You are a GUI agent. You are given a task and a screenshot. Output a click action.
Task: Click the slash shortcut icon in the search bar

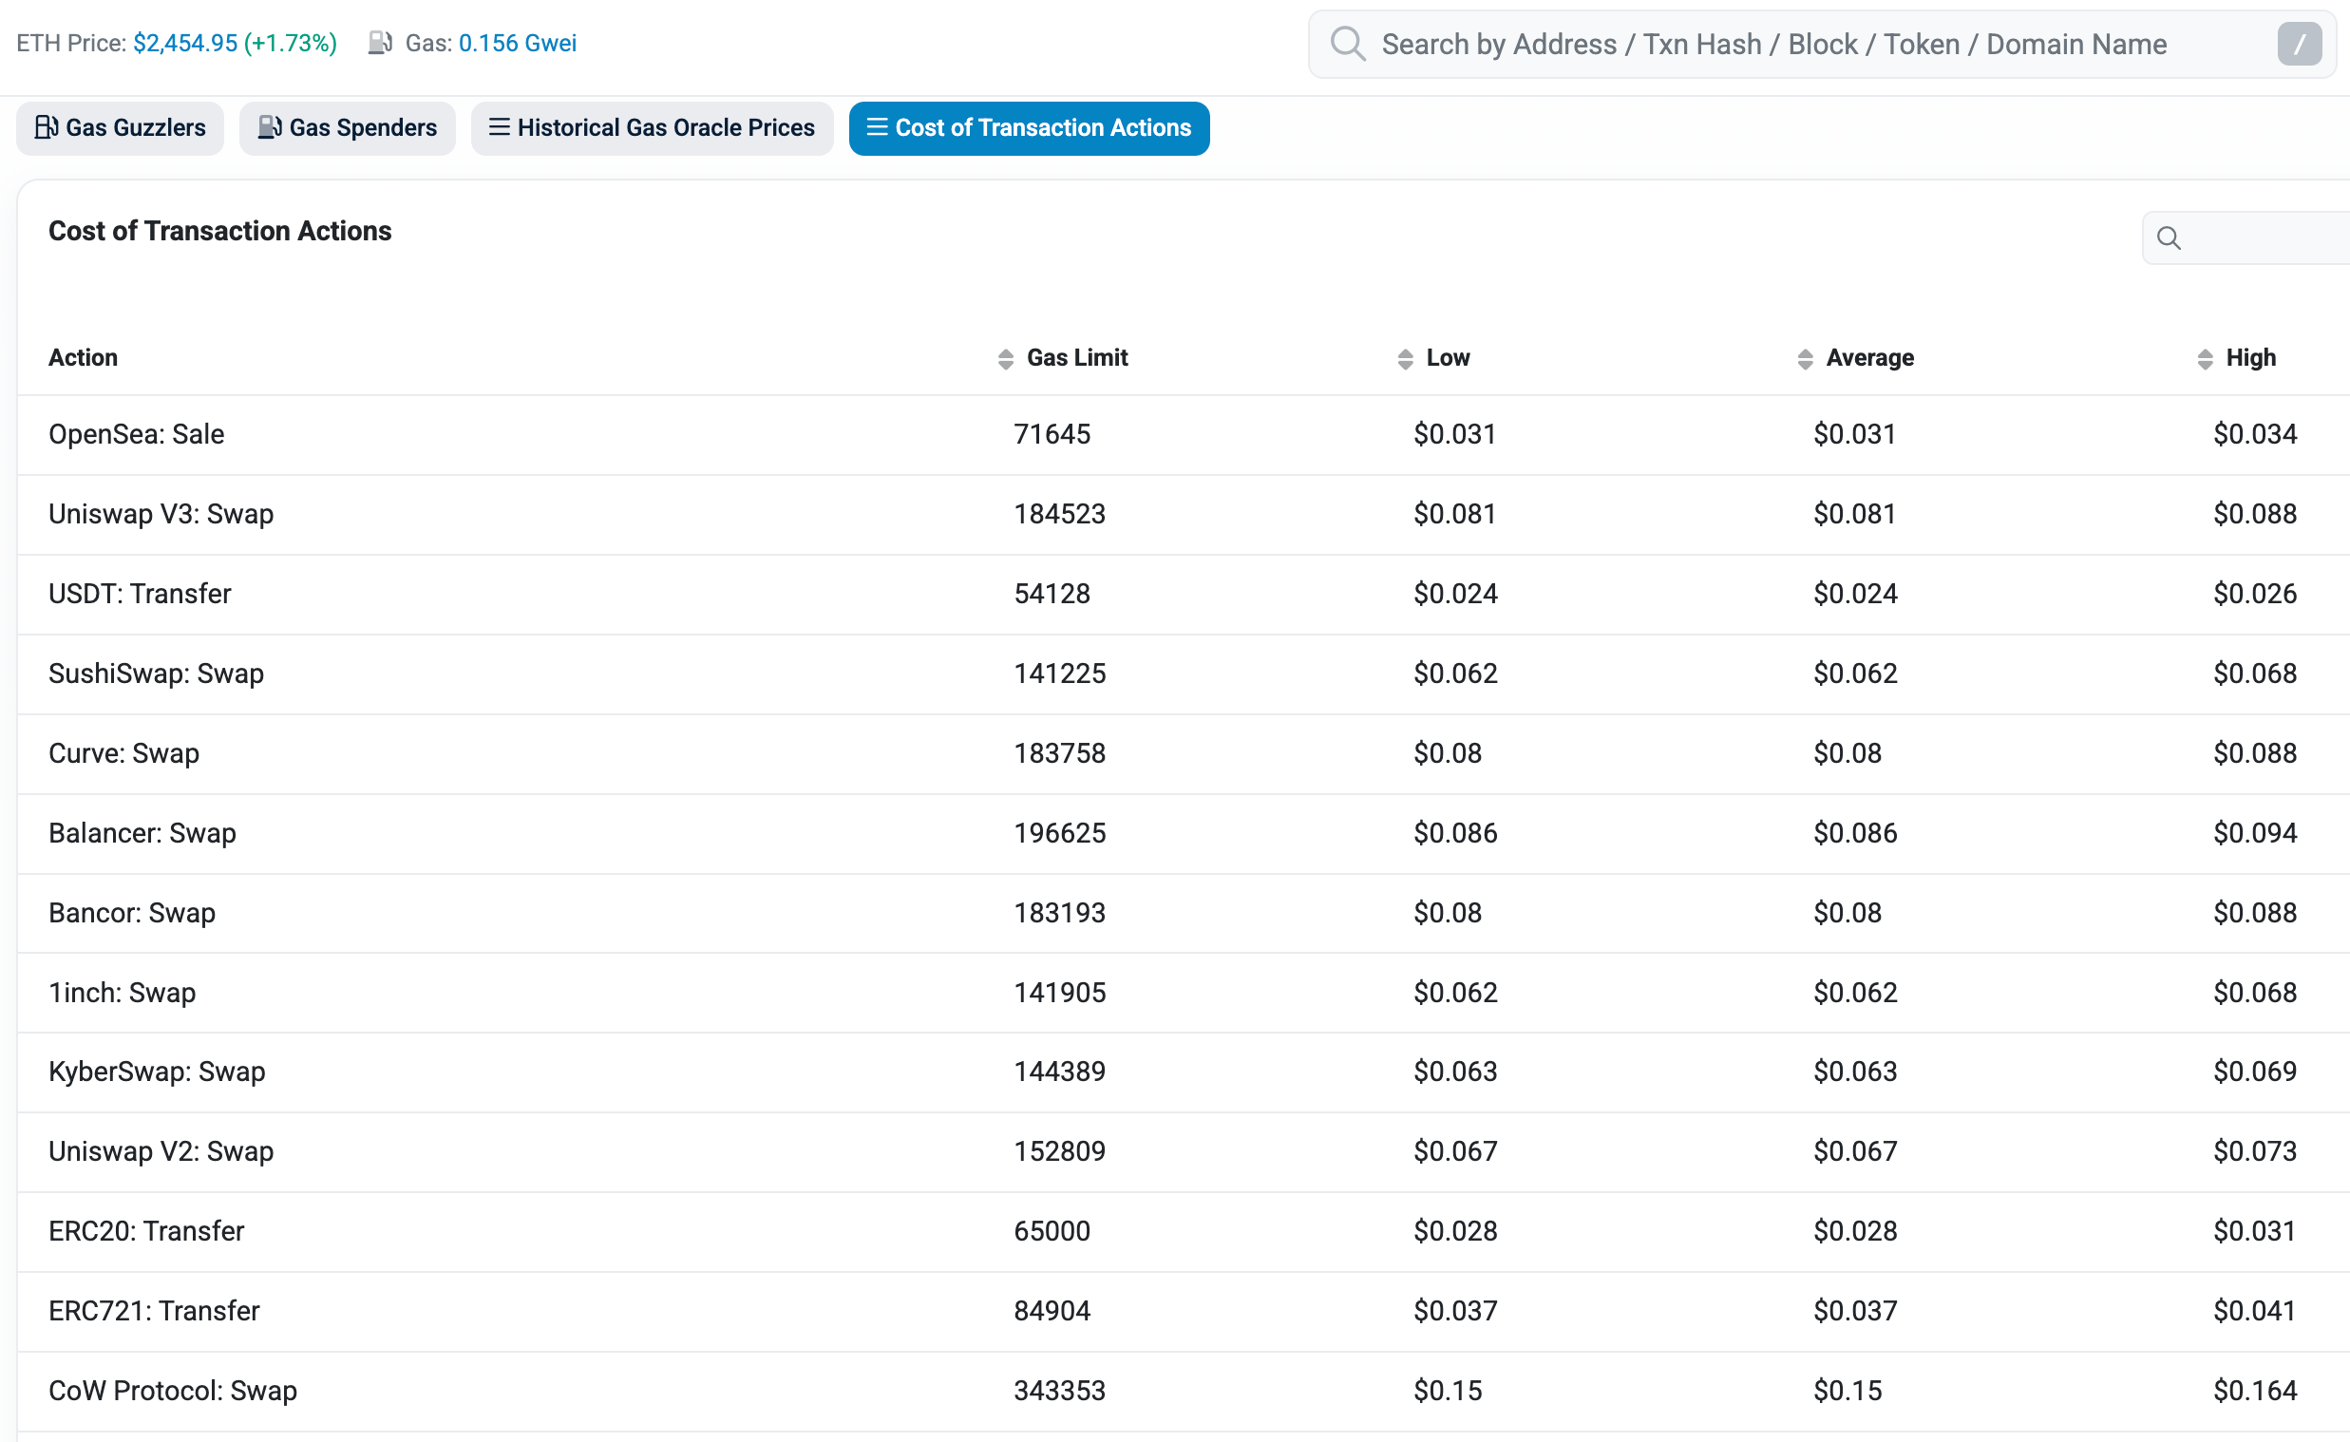[2300, 44]
